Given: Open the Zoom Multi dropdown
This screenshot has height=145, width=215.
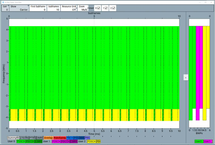Looking at the screenshot, I should [x=83, y=8].
